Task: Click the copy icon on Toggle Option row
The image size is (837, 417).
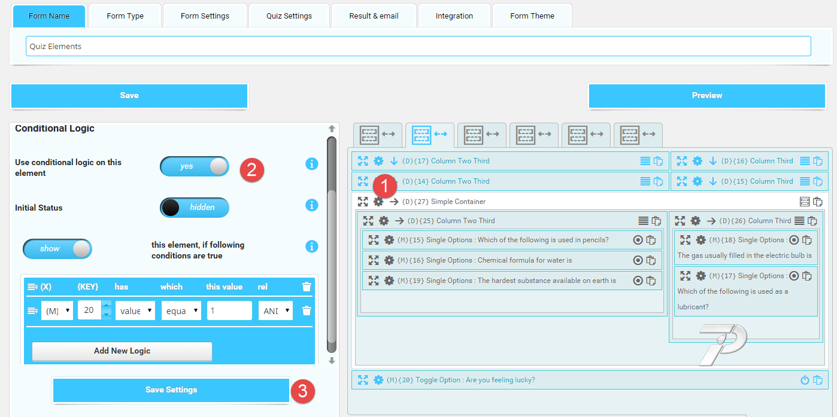Action: (818, 380)
